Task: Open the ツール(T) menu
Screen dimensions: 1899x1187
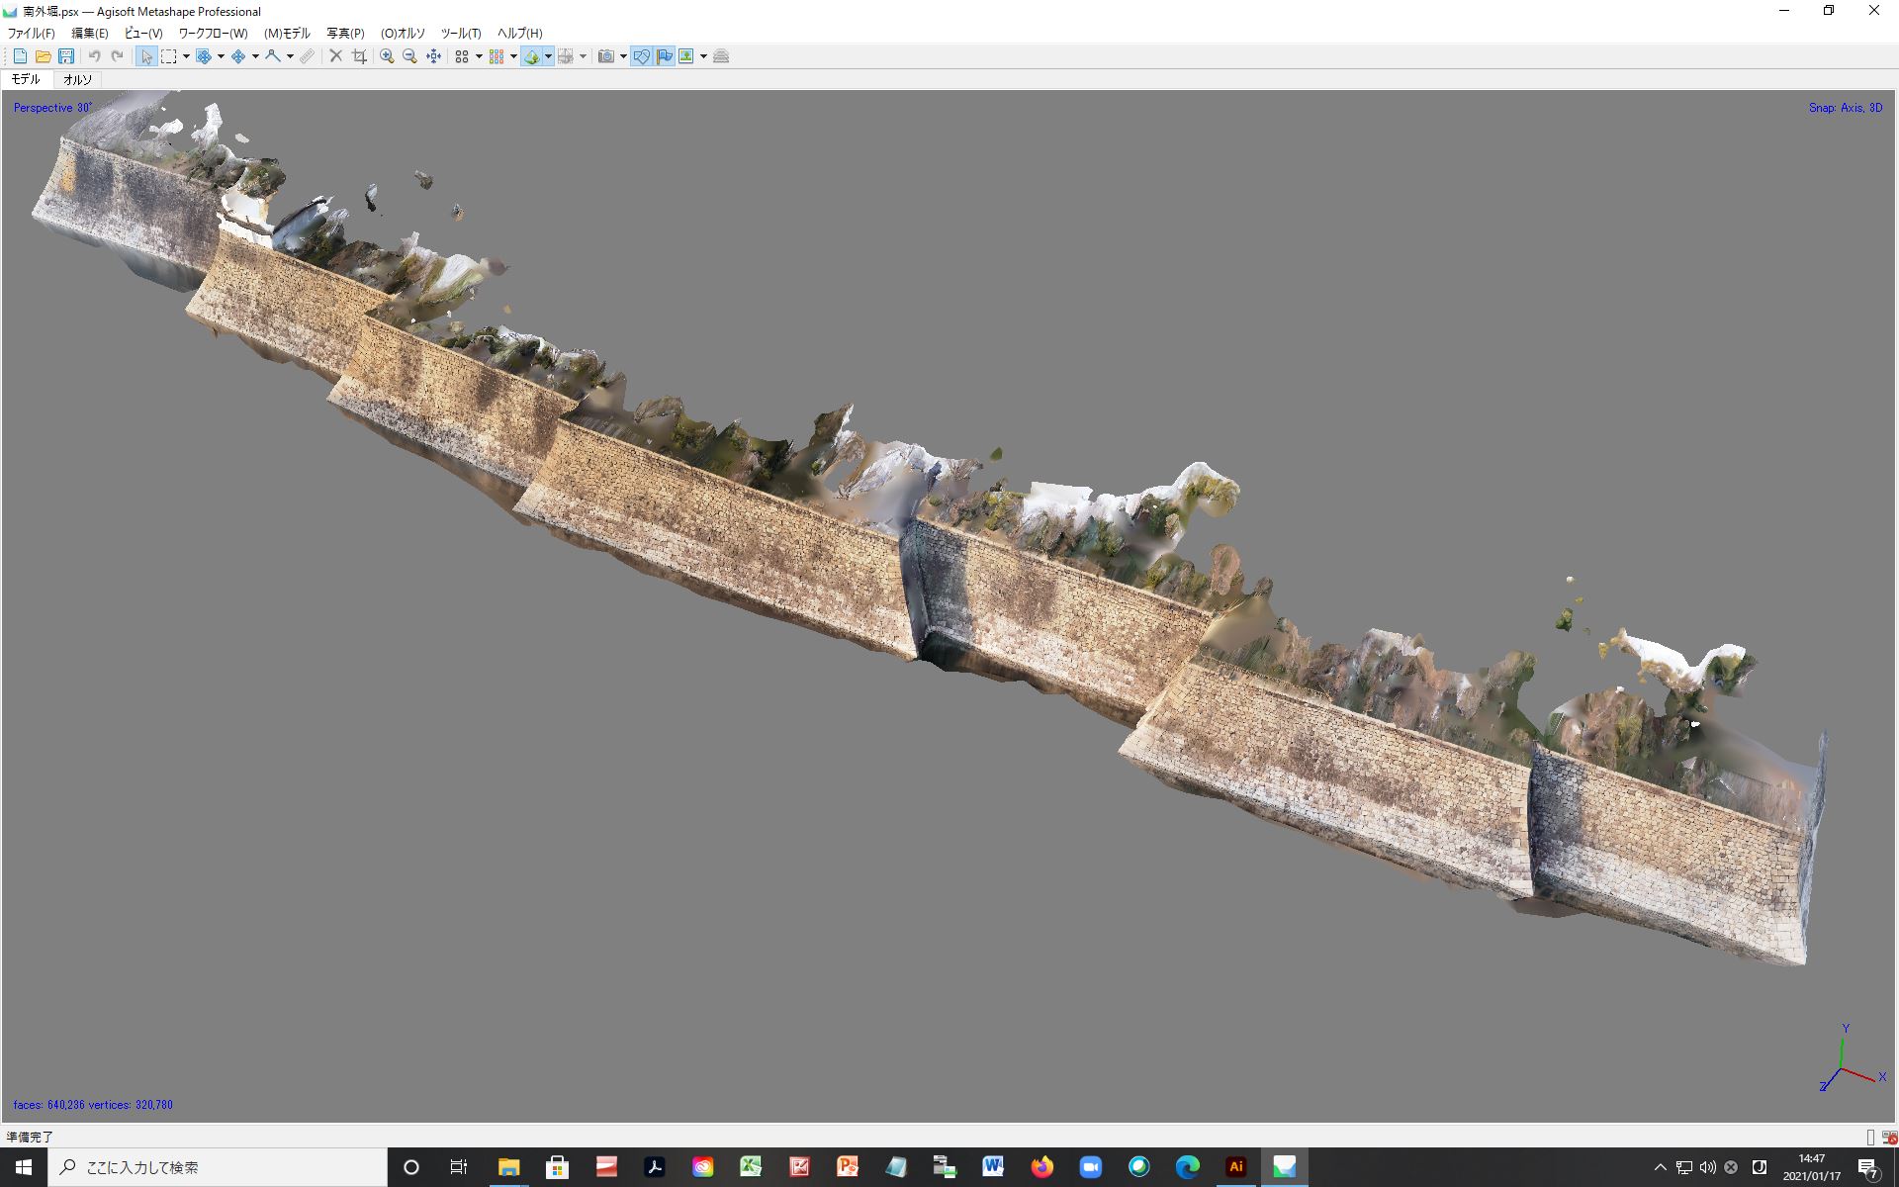Action: [x=460, y=33]
